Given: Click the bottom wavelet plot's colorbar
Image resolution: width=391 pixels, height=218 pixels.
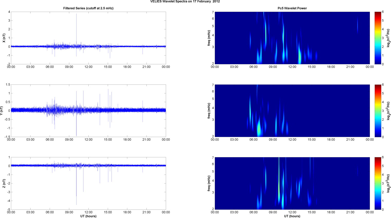Looking at the screenshot, I should [x=378, y=183].
